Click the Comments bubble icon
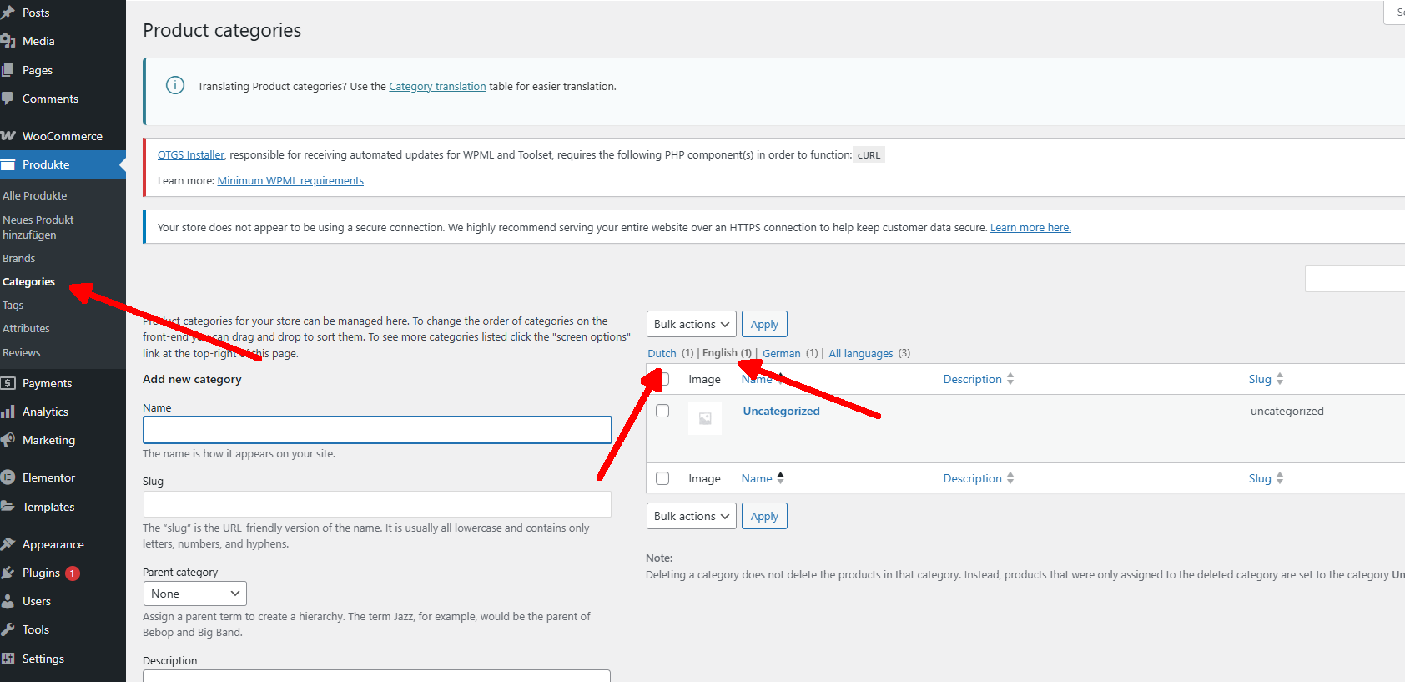This screenshot has width=1405, height=682. click(x=8, y=99)
